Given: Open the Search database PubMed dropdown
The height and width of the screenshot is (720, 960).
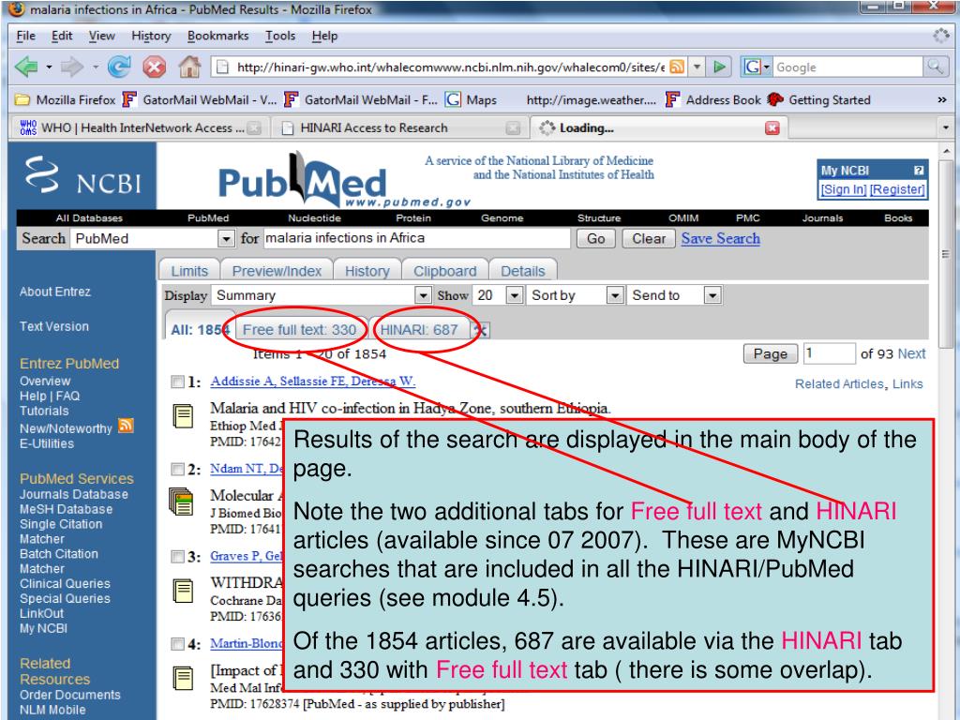Looking at the screenshot, I should (x=227, y=239).
